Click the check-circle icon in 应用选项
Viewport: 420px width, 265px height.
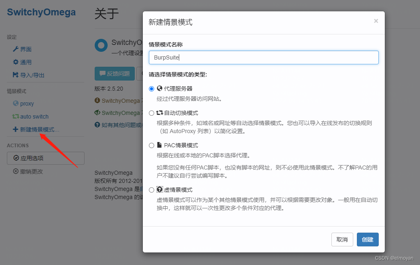tap(16, 158)
